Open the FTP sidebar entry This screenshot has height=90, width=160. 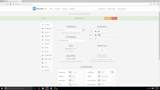point(47,63)
